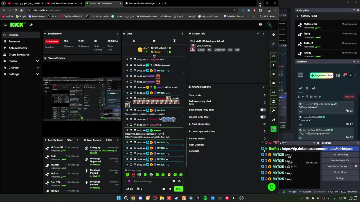Screen dimensions: 360x202
Task: Open Session Info options menu
Action: [117, 34]
